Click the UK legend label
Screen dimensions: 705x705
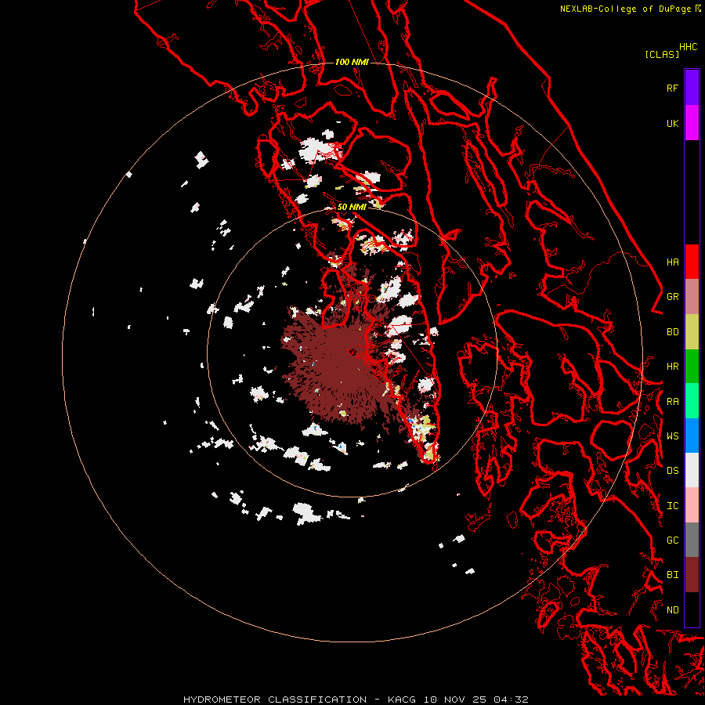pos(672,123)
